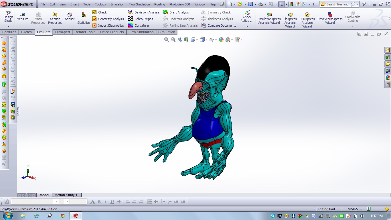Expand the View Orientation dropdown
Viewport: 391px width, 220px height.
pyautogui.click(x=197, y=40)
